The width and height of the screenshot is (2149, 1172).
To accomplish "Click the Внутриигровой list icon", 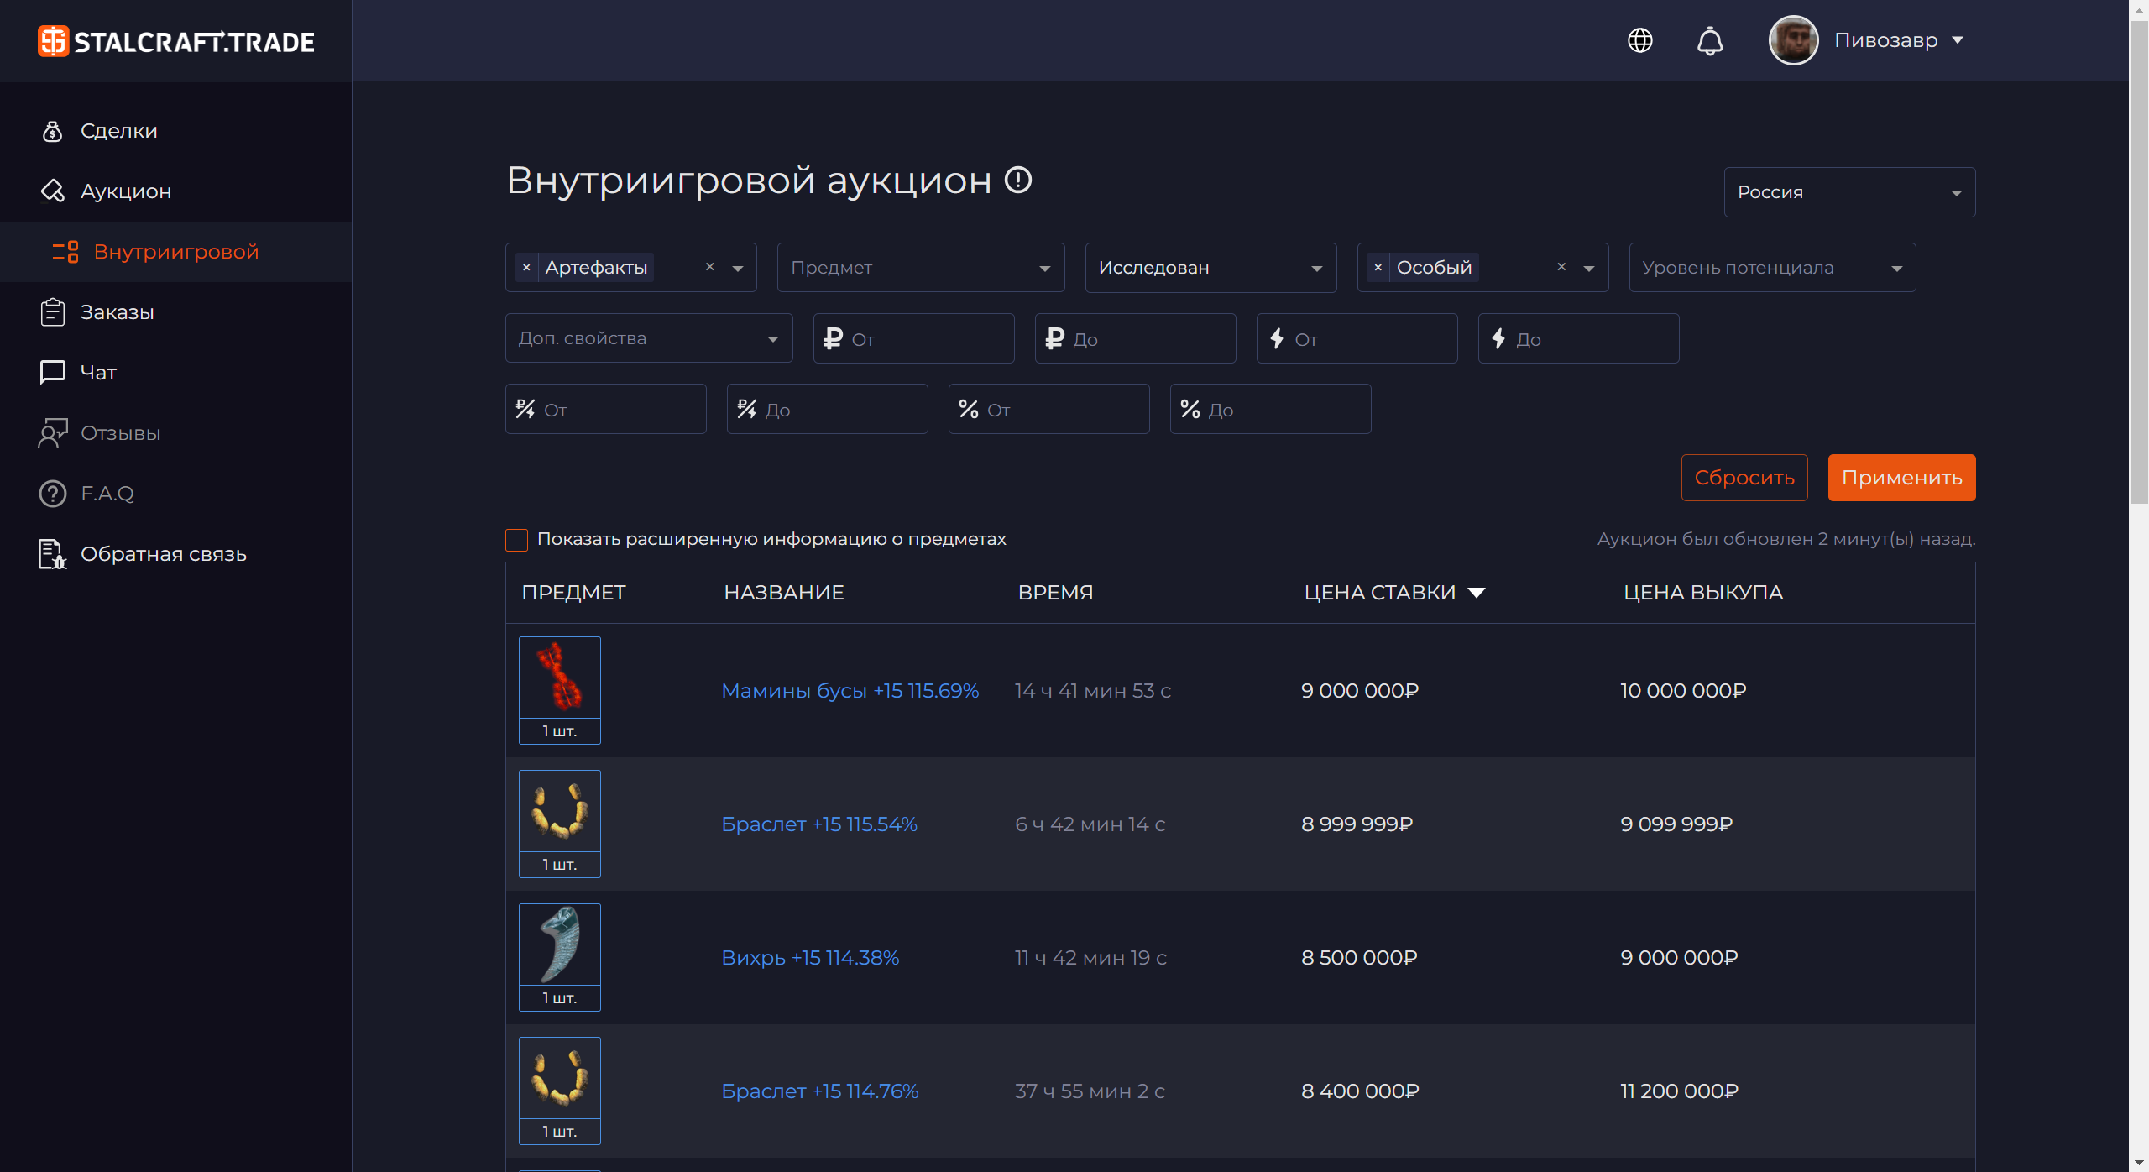I will (x=65, y=252).
